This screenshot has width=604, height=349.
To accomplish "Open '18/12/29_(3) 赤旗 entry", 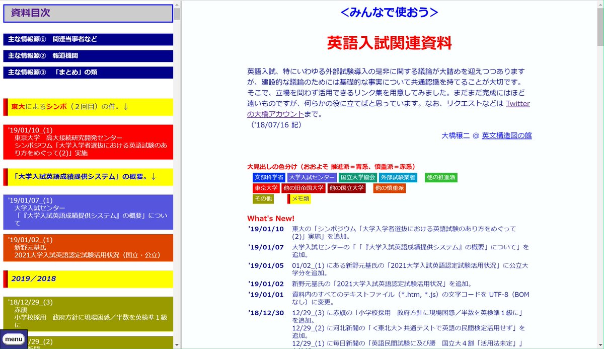I will tap(88, 314).
